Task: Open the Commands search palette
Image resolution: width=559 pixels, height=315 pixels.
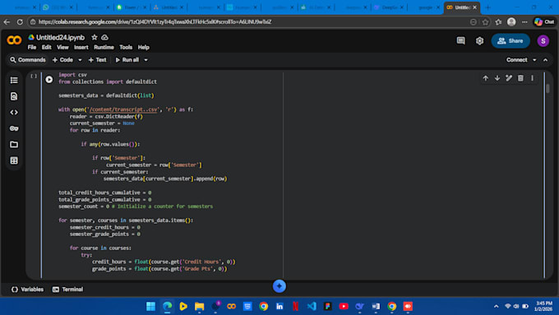Action: click(28, 60)
